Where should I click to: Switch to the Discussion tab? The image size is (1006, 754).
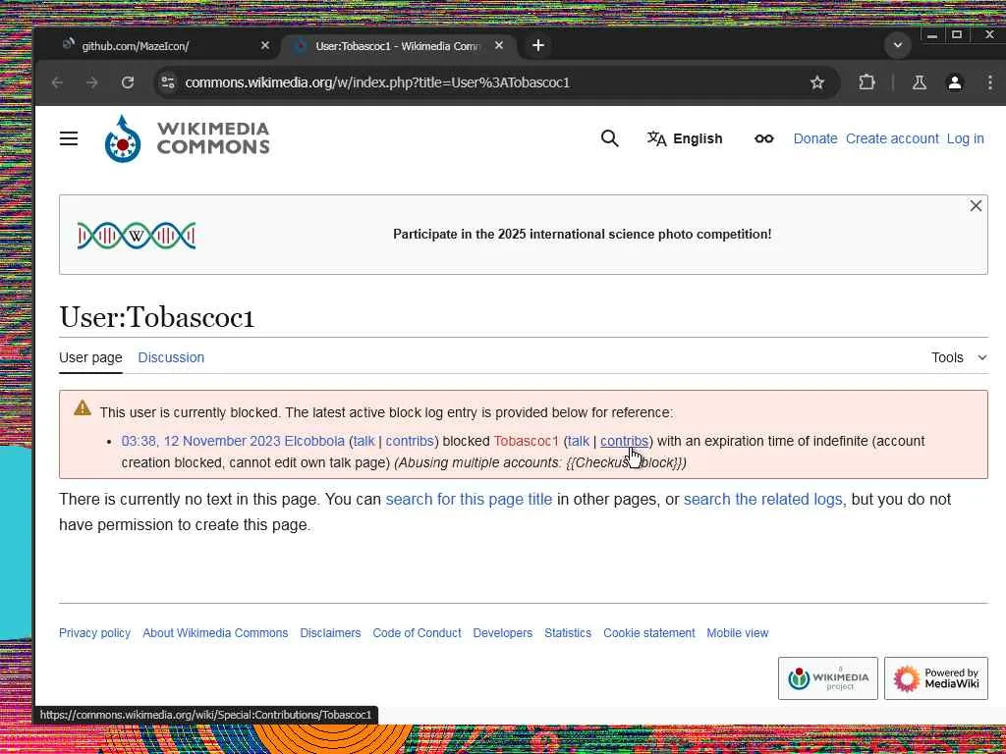(171, 357)
